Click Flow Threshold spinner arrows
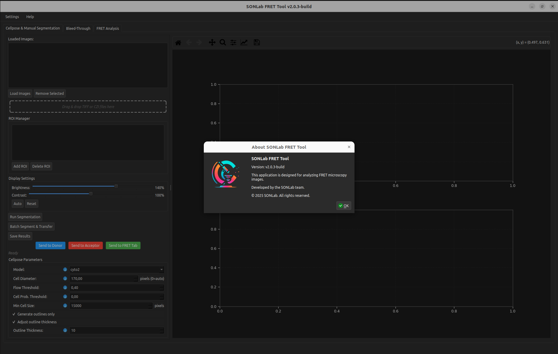The image size is (558, 354). click(x=162, y=287)
